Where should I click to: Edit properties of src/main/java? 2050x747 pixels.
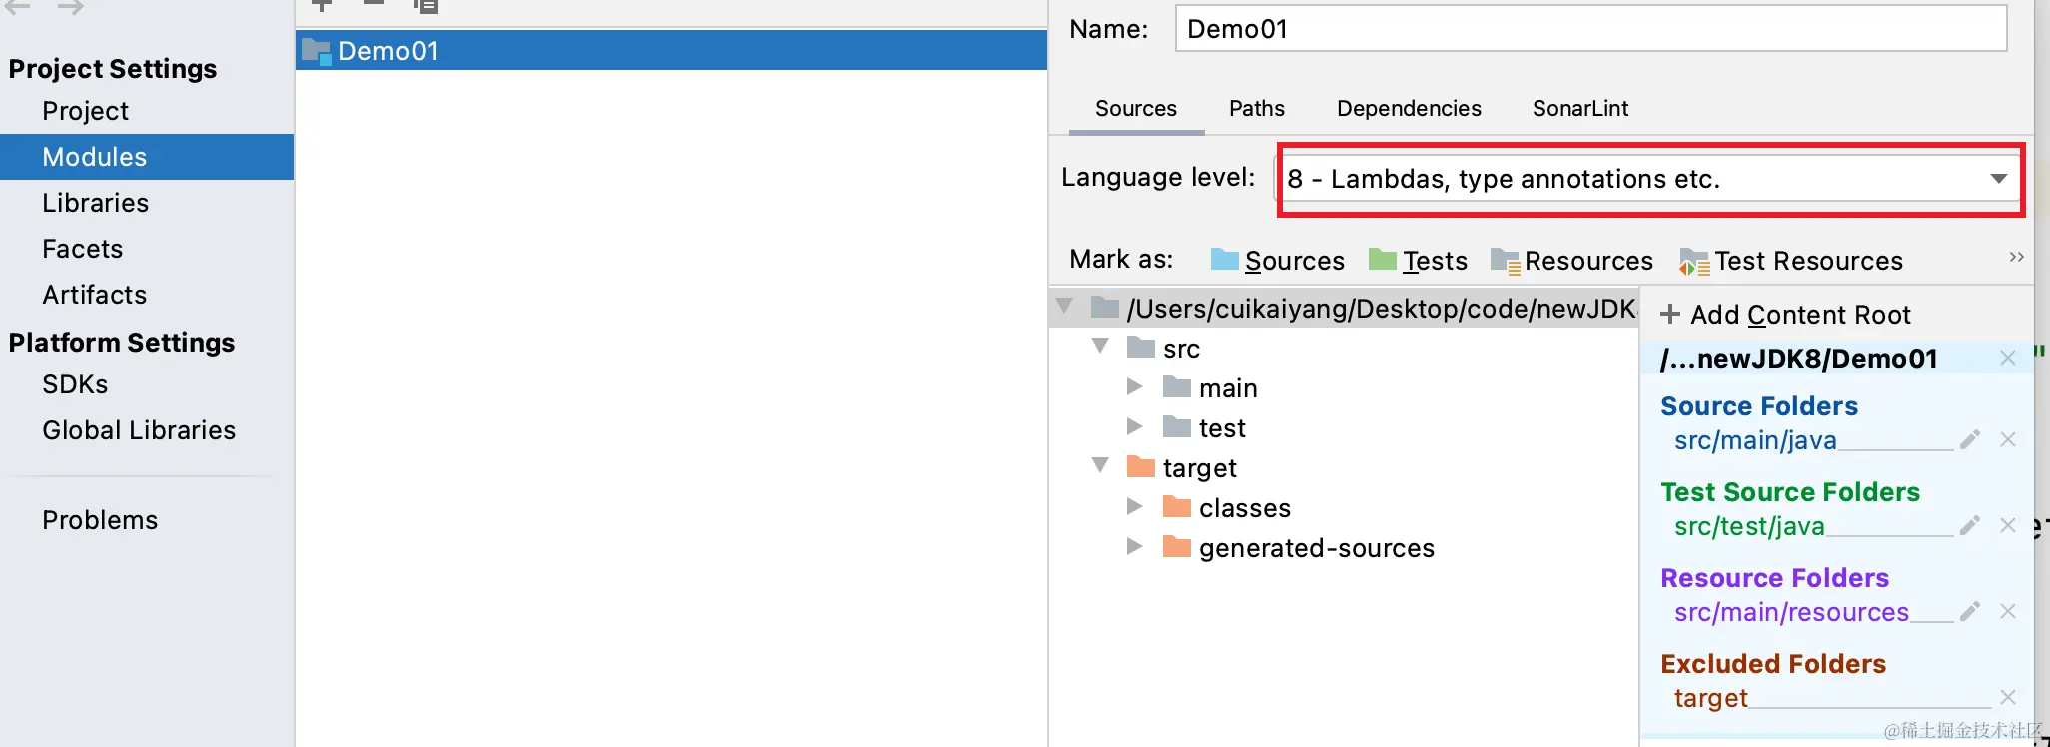point(1970,439)
